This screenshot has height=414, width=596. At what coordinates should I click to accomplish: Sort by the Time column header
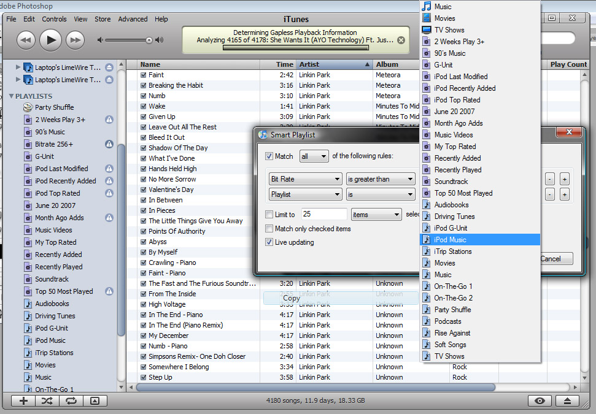[278, 64]
